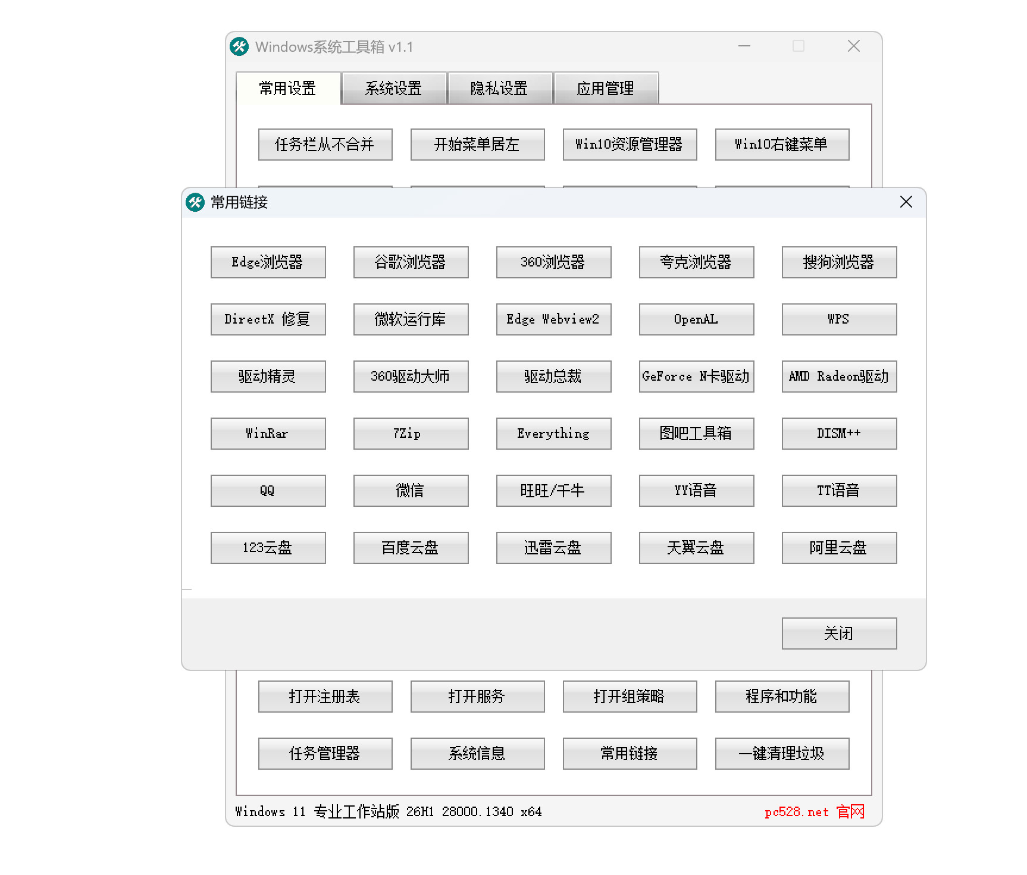Click the 关闭 button to dismiss 常用链接
The height and width of the screenshot is (875, 1027).
click(x=838, y=633)
